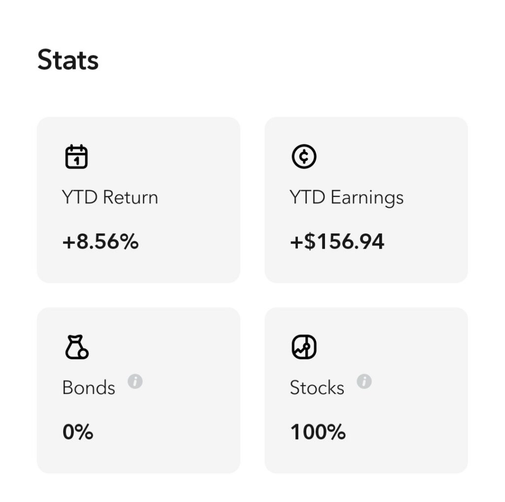Open the Stocks stat card

366,390
